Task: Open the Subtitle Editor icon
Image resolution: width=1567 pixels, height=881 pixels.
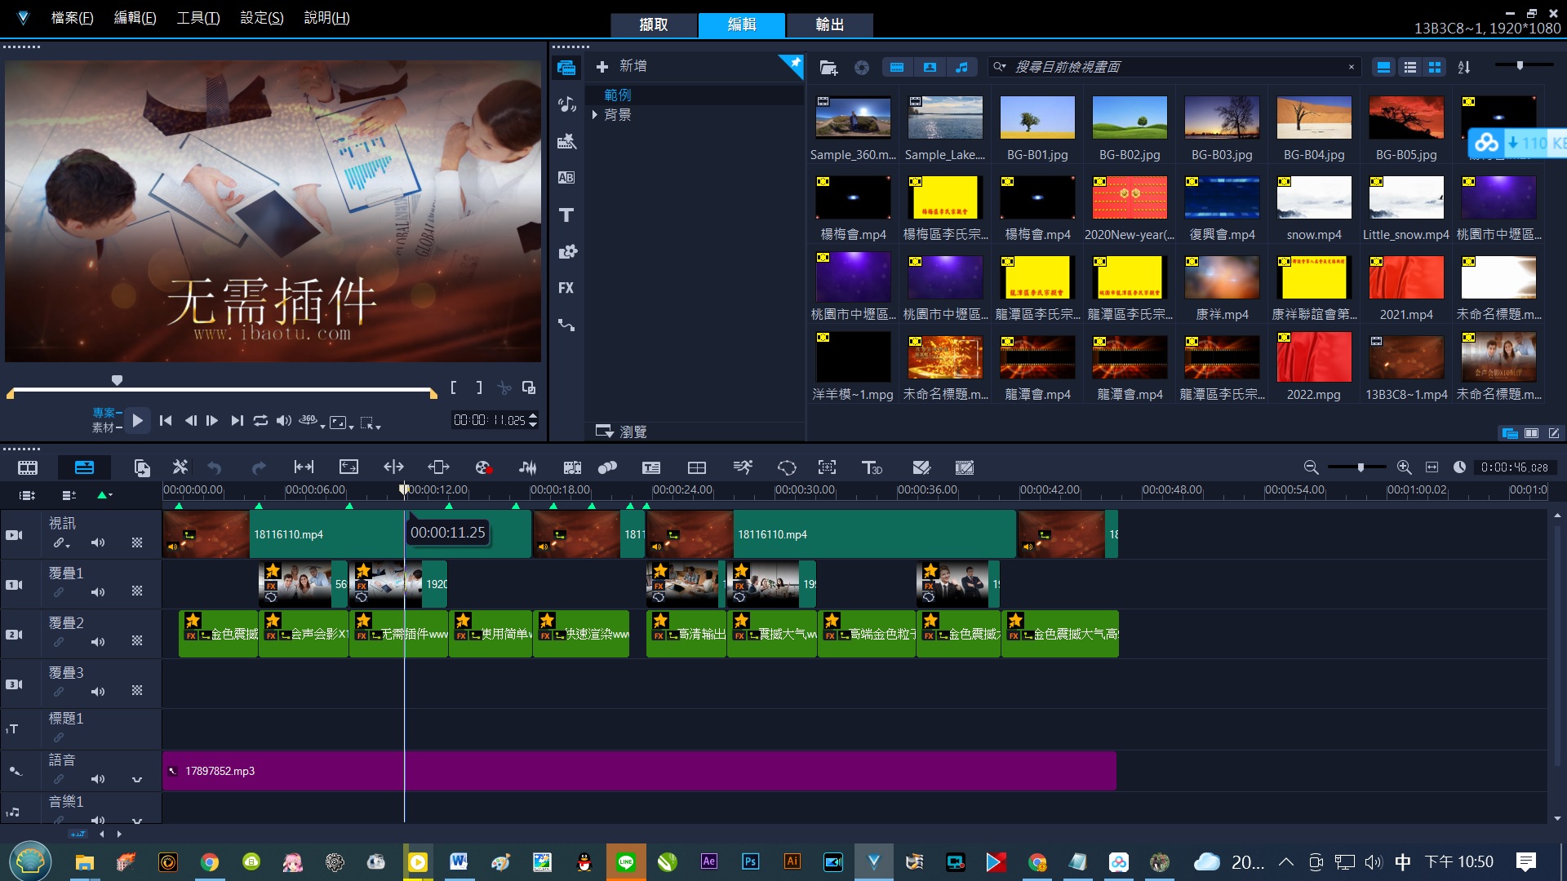Action: pyautogui.click(x=651, y=467)
